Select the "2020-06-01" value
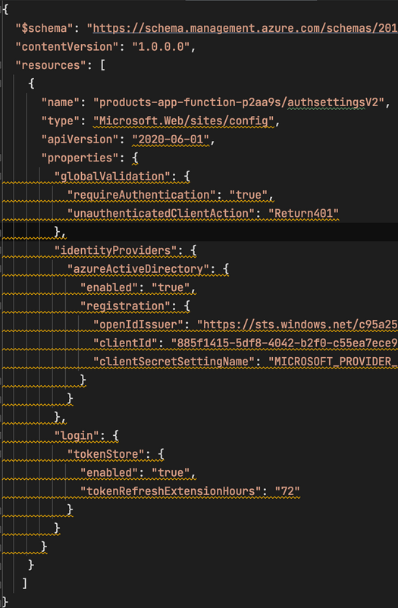398x608 pixels. pos(171,139)
